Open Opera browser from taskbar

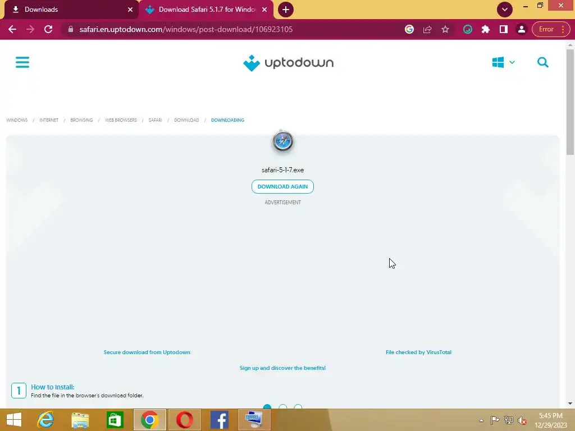click(x=184, y=420)
